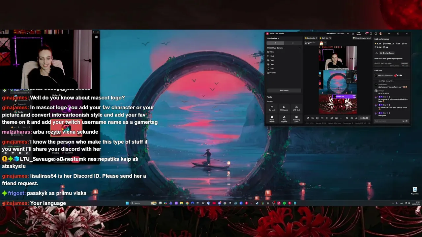This screenshot has height=237, width=422.
Task: Click the record button in the control bar
Action: pos(332,118)
